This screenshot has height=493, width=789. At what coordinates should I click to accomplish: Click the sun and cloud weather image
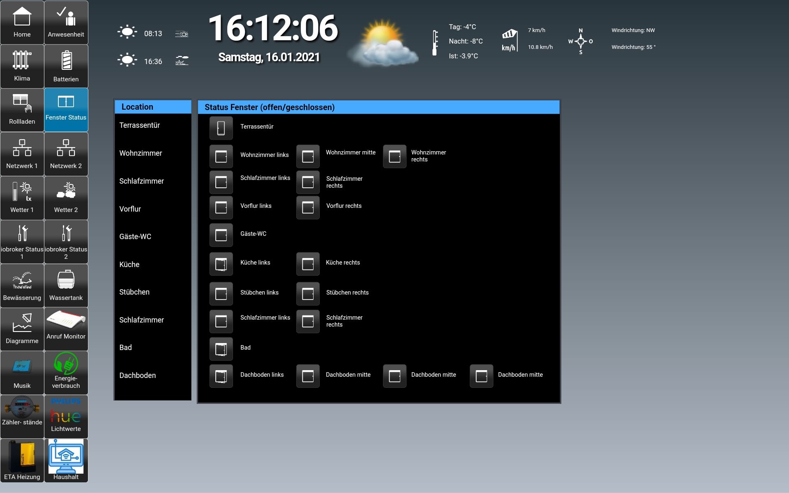click(382, 44)
